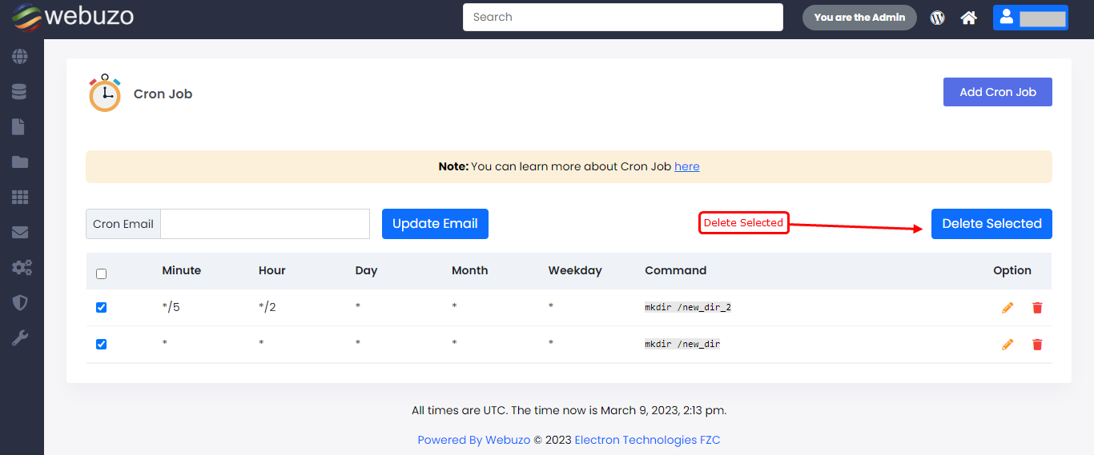Open the database icon in the sidebar
Viewport: 1094px width, 455px height.
(x=20, y=92)
